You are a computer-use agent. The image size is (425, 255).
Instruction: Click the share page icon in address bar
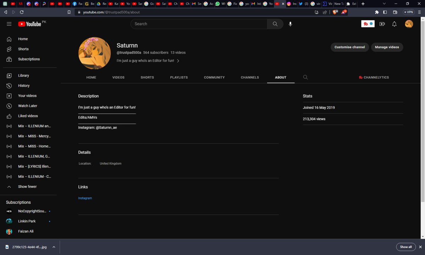pyautogui.click(x=325, y=12)
